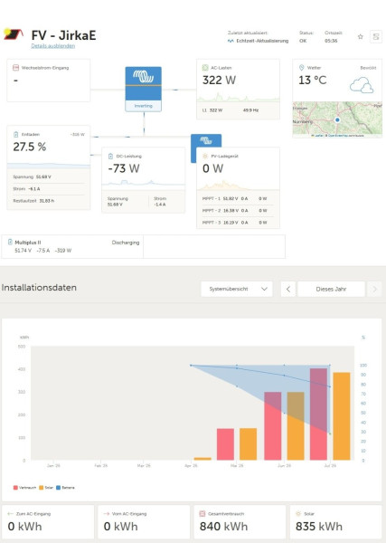Click the orange Solar bar for Jul
Viewport: 386px width, 543px height.
tap(342, 416)
